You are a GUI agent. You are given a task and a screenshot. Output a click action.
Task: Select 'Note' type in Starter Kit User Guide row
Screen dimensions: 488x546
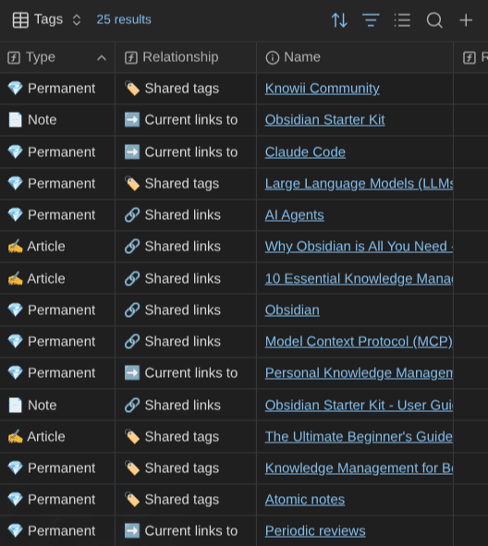(43, 405)
